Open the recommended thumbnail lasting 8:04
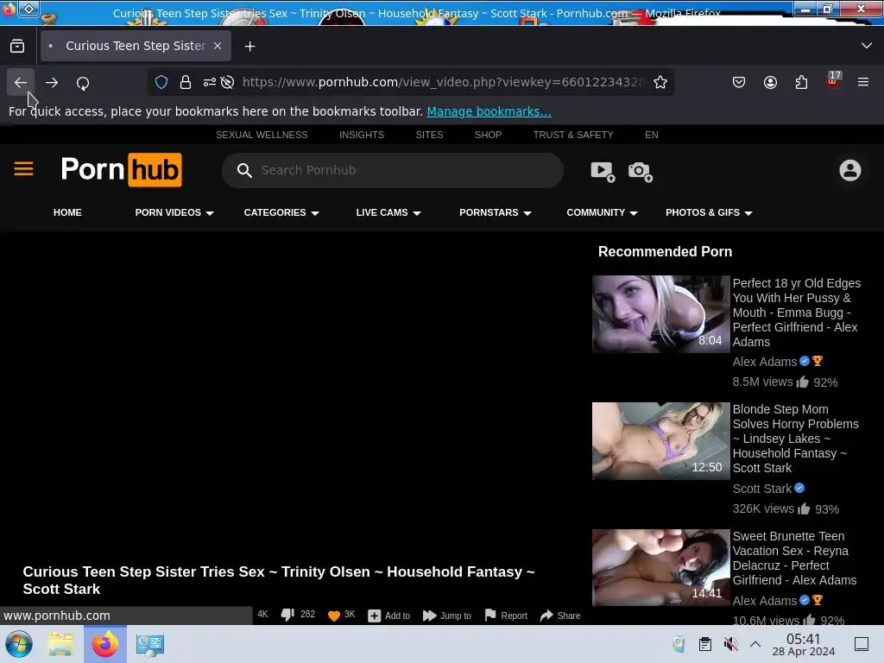The height and width of the screenshot is (663, 884). click(660, 314)
